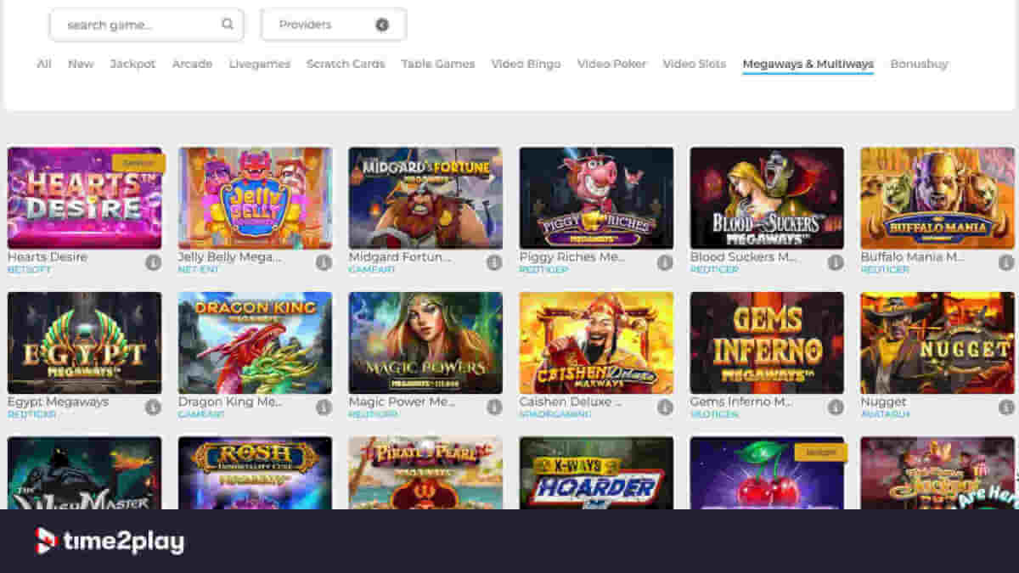Select the Megaways & Multiways tab
This screenshot has width=1019, height=573.
[x=808, y=64]
